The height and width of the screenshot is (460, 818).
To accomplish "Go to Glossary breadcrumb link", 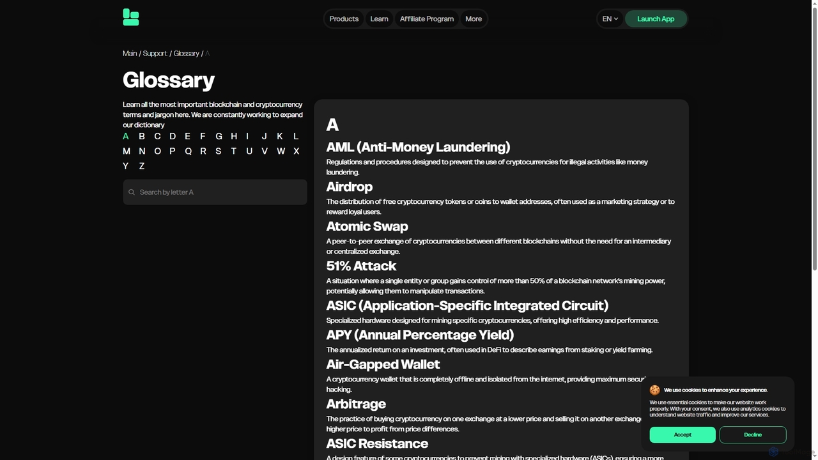I will [186, 54].
